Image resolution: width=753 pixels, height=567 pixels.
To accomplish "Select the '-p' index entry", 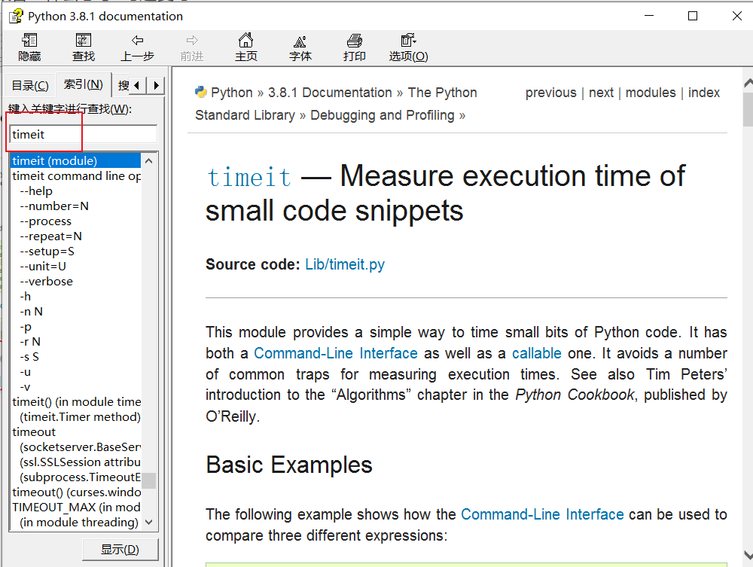I will click(x=26, y=327).
